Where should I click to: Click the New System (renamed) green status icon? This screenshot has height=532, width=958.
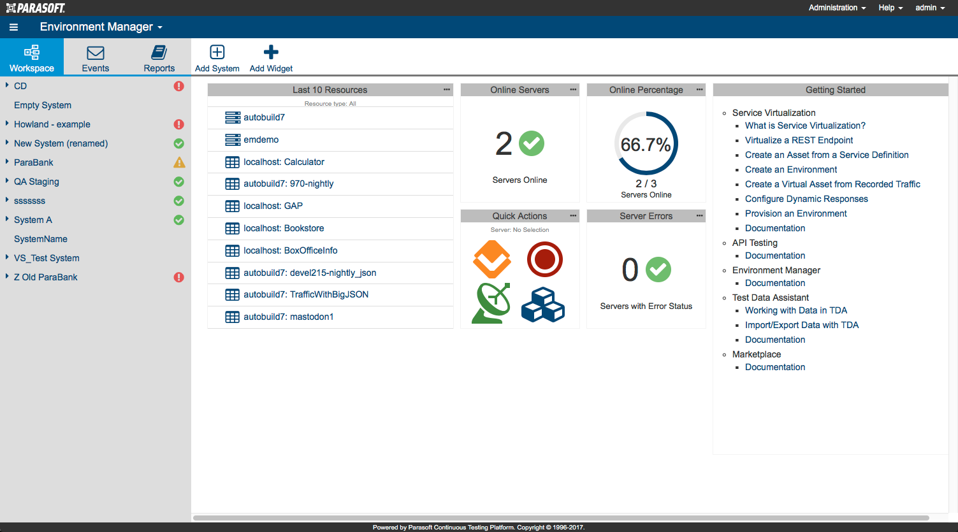(179, 143)
